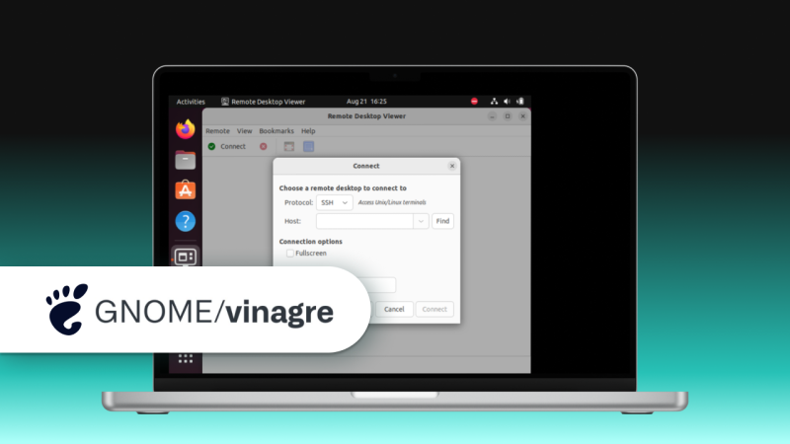
Task: Maximize the Remote Desktop Viewer window
Action: (508, 116)
